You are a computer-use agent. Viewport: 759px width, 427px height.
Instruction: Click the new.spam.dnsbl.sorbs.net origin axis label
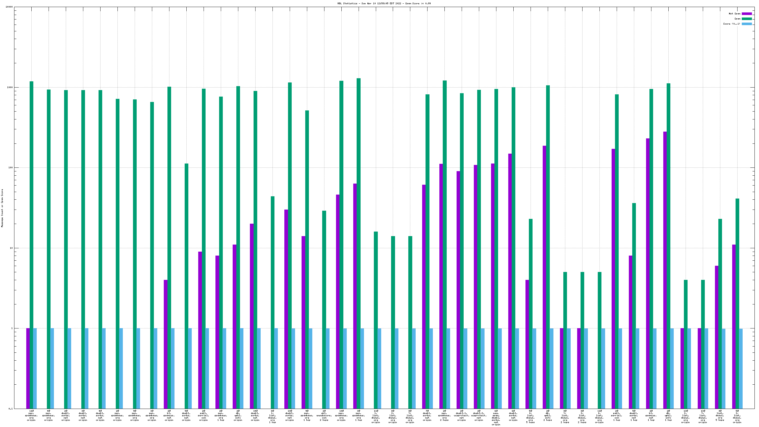point(496,417)
